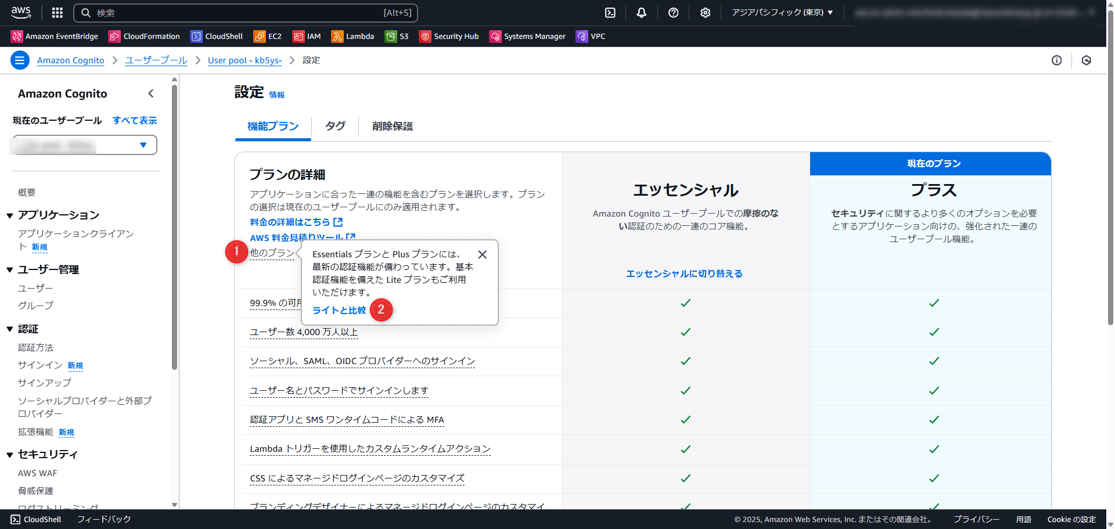The width and height of the screenshot is (1115, 529).
Task: Click 情報 link next to 設定
Action: point(277,95)
